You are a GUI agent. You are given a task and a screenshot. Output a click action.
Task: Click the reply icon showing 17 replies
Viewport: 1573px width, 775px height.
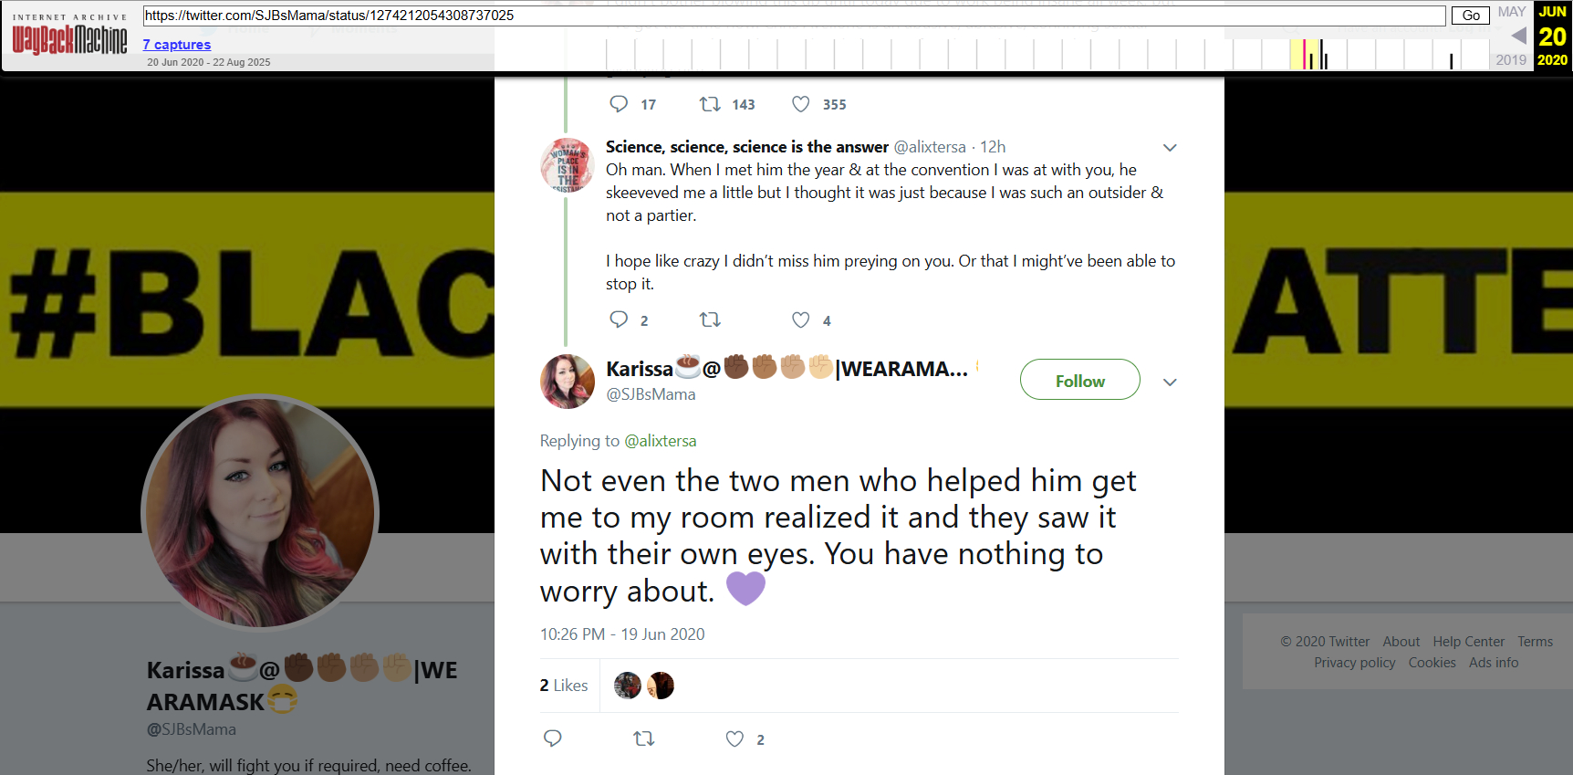(x=619, y=104)
